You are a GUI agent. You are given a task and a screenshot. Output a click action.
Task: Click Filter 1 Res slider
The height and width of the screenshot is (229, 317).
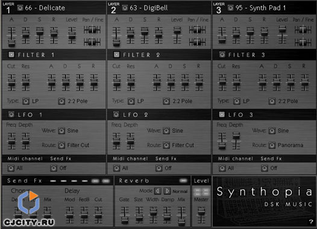click(26, 83)
